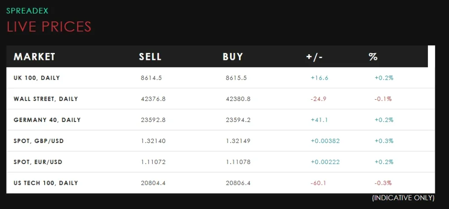Select the Wall Street, Daily market name
This screenshot has height=209, width=449.
[x=46, y=99]
